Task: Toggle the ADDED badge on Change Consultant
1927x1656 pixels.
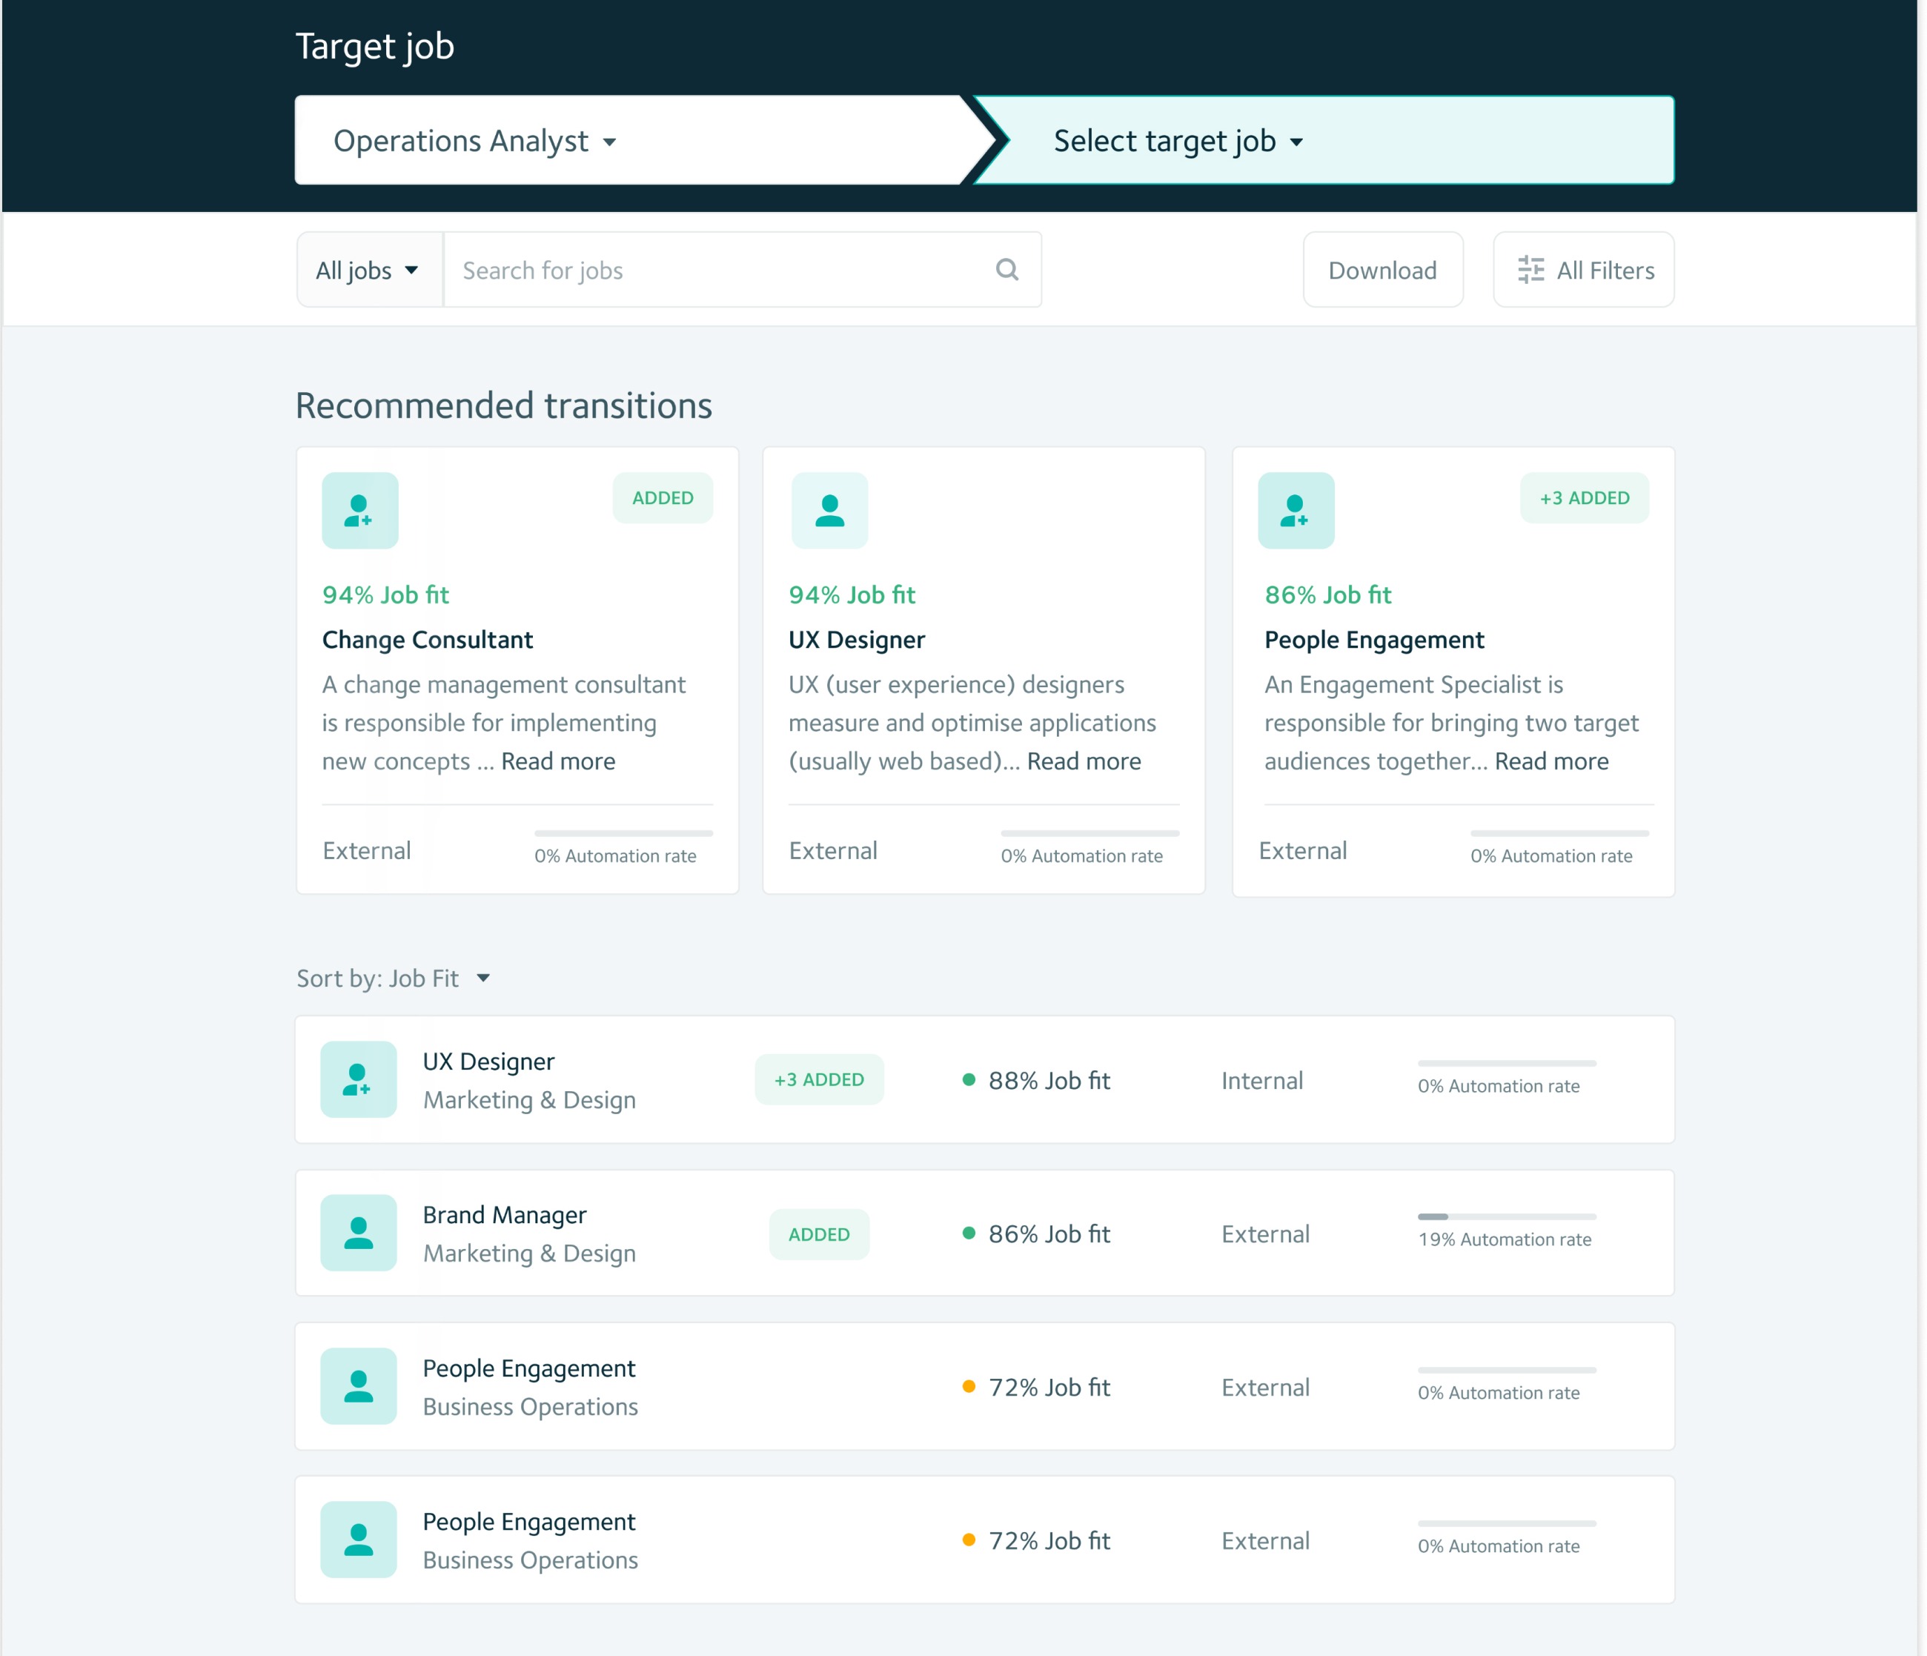Action: 662,497
